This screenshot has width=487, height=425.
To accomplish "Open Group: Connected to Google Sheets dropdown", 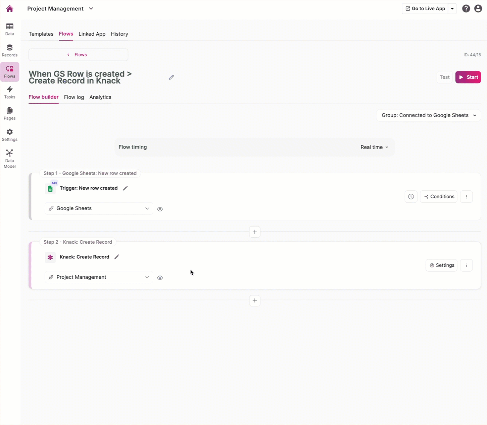I will (x=429, y=115).
